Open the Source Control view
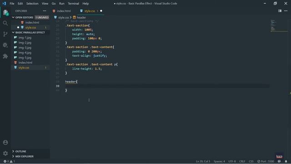The image size is (291, 164). click(5, 34)
